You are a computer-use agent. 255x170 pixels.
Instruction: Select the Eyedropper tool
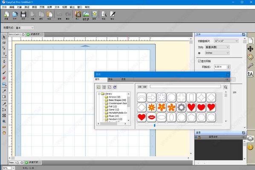point(4,91)
